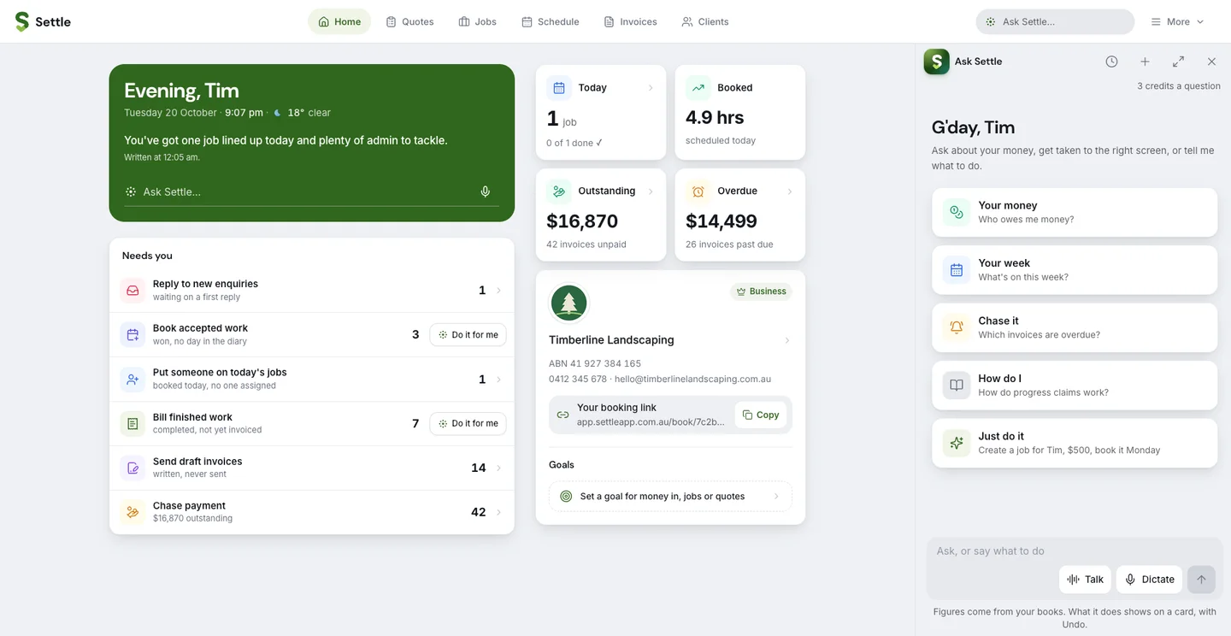Viewport: 1231px width, 636px height.
Task: Close the Ask Settle panel
Action: click(x=1211, y=62)
